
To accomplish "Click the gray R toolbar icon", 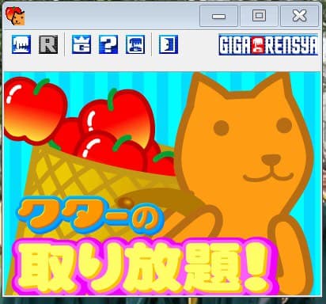I will tap(48, 44).
